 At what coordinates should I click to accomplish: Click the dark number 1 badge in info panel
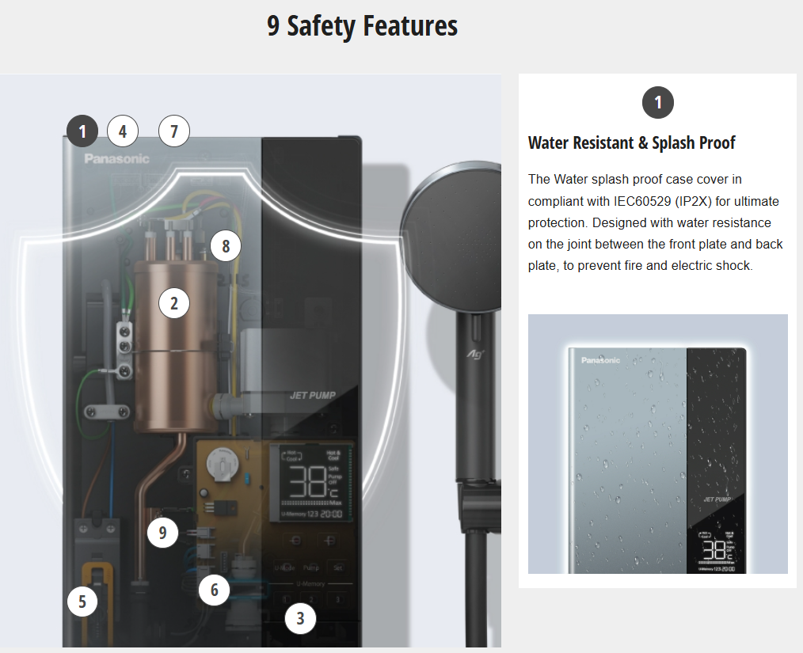coord(657,102)
